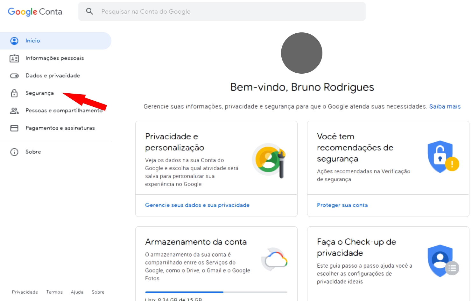The height and width of the screenshot is (301, 472).
Task: Click the security shield warning icon
Action: click(x=443, y=157)
